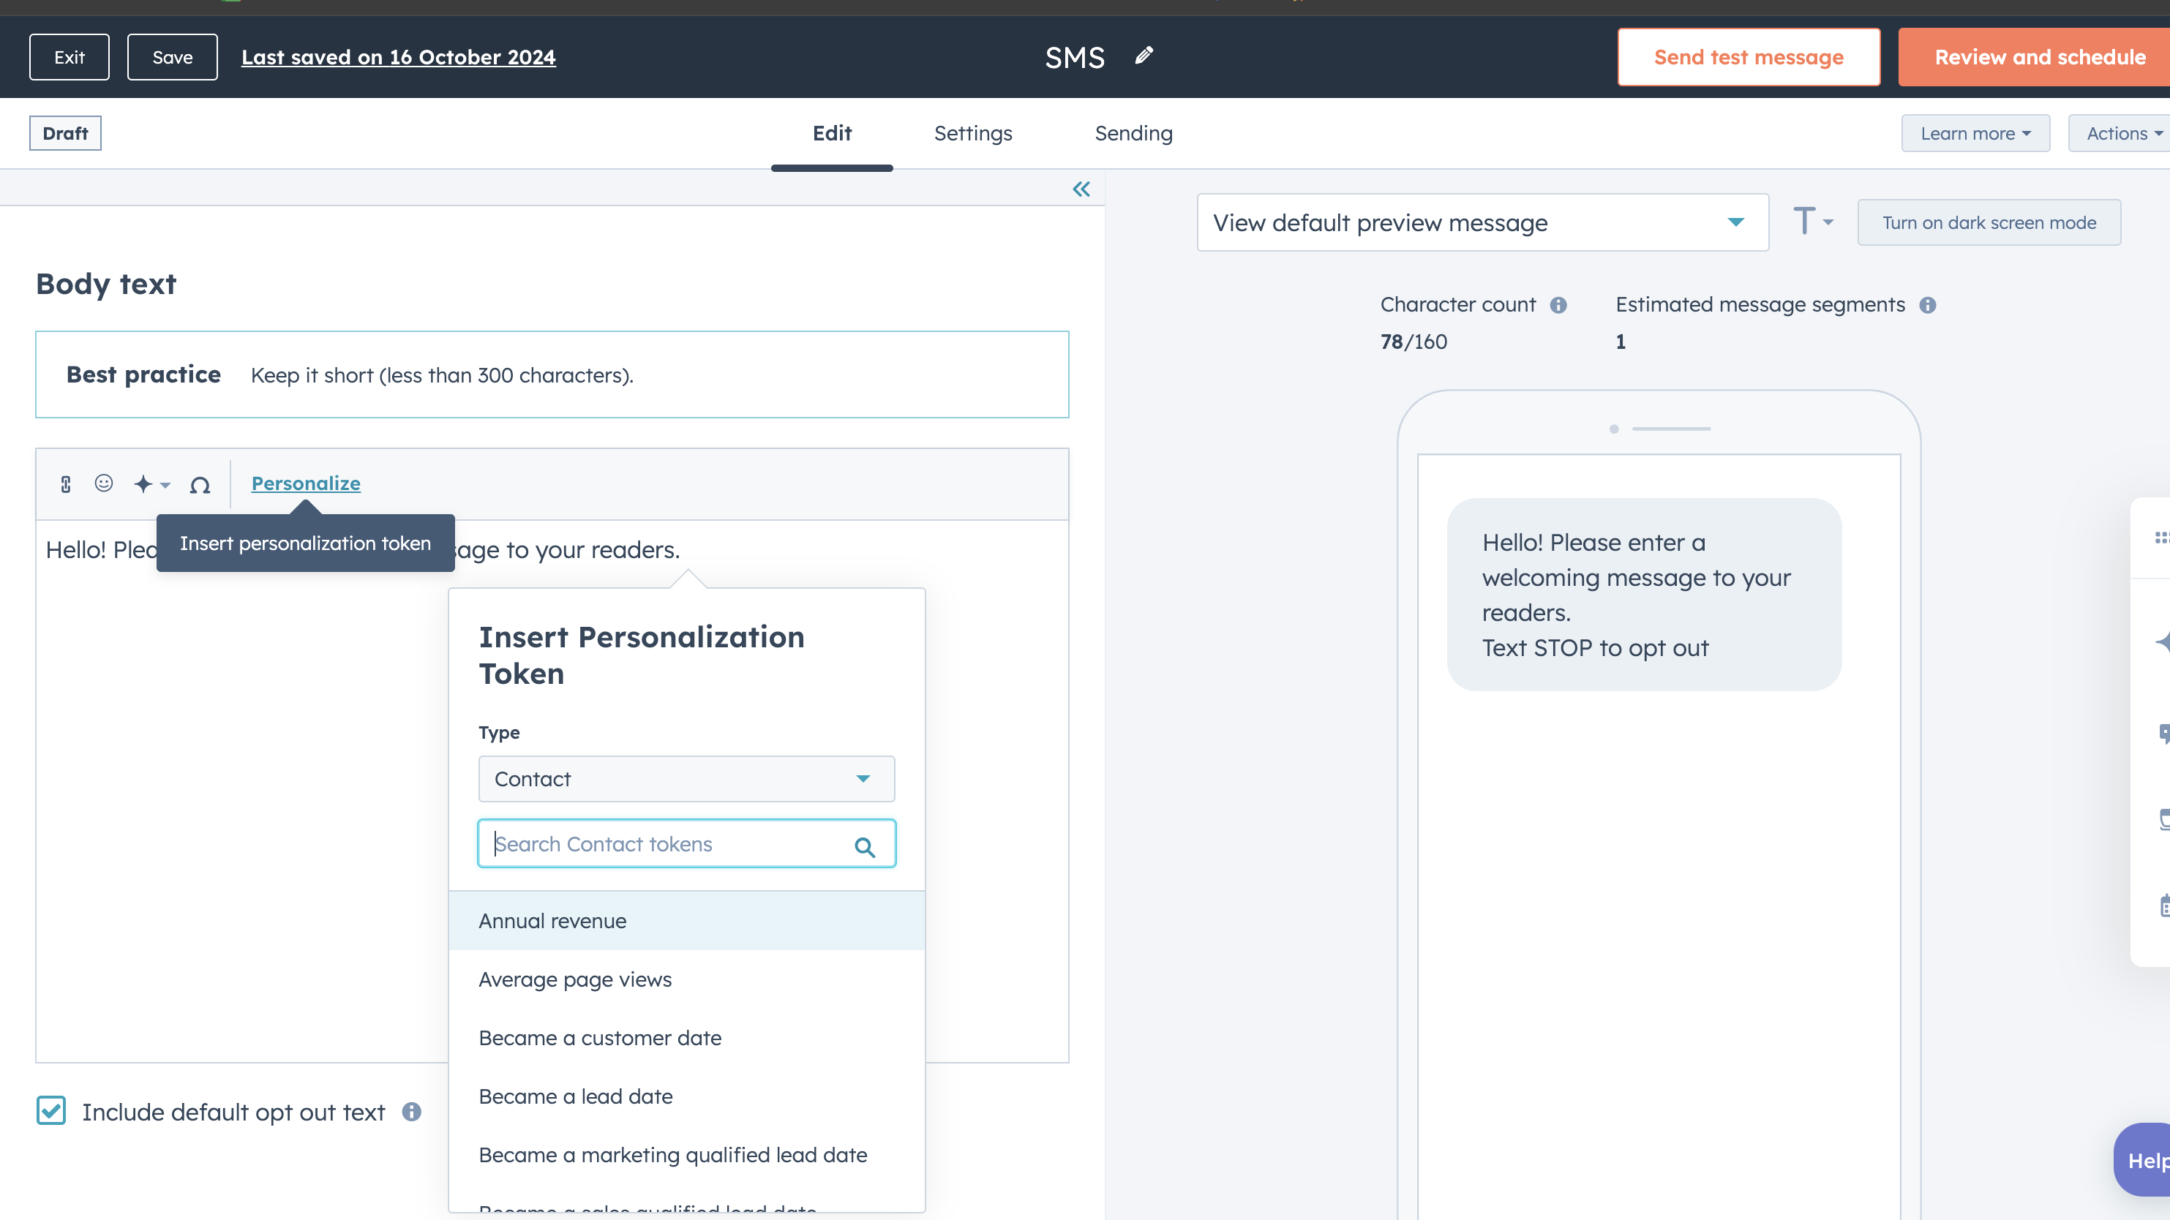Select Became a customer date token

[x=686, y=1037]
